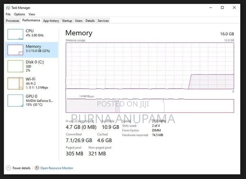Image resolution: width=246 pixels, height=179 pixels.
Task: Switch to the Processes tab
Action: click(x=13, y=21)
